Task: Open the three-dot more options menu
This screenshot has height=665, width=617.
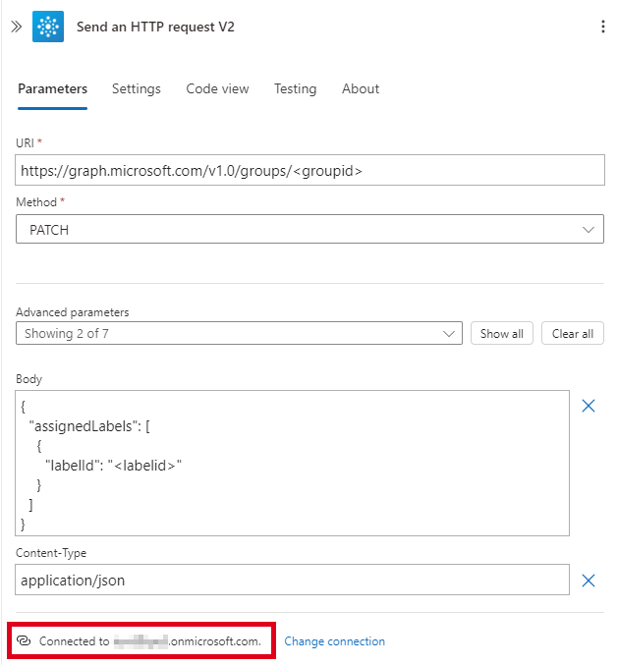Action: point(602,27)
